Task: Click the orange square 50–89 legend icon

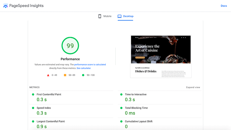Action: tap(65, 75)
